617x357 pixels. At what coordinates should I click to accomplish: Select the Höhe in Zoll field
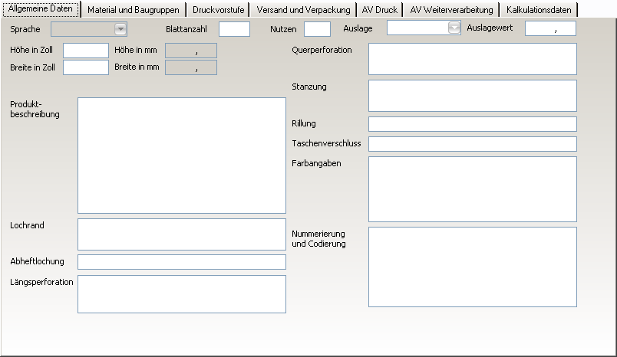[86, 51]
